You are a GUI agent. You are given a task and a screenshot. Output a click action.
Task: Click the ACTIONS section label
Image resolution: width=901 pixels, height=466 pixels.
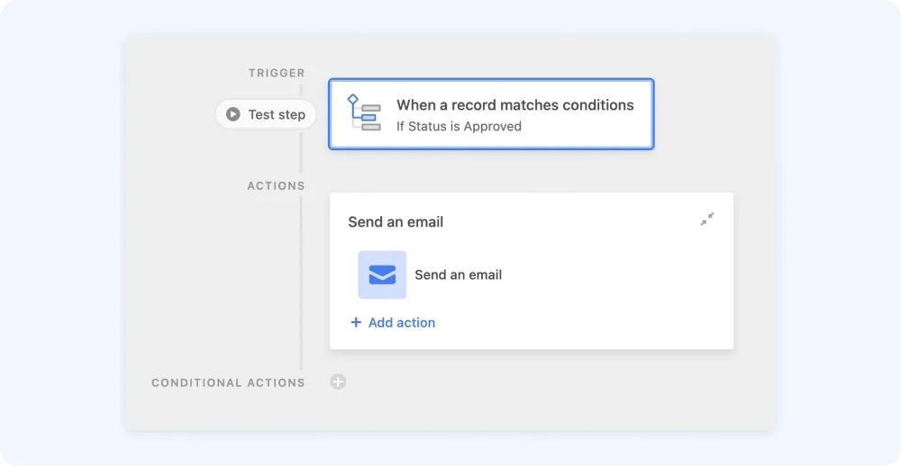tap(276, 186)
